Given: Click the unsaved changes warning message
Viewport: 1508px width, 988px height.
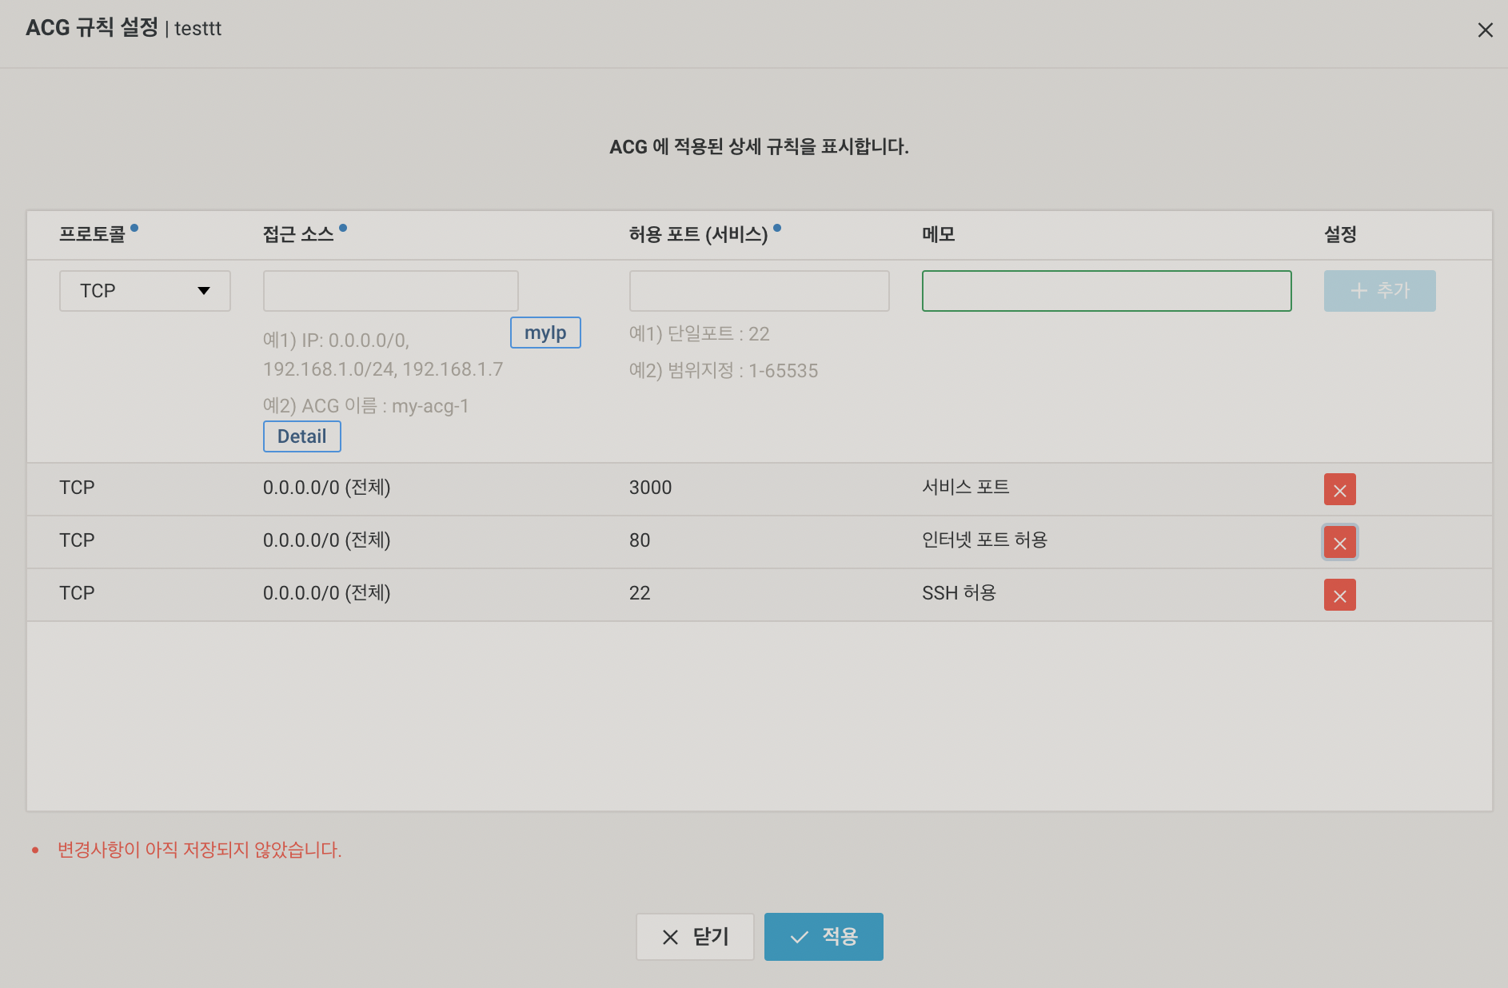Looking at the screenshot, I should tap(199, 850).
